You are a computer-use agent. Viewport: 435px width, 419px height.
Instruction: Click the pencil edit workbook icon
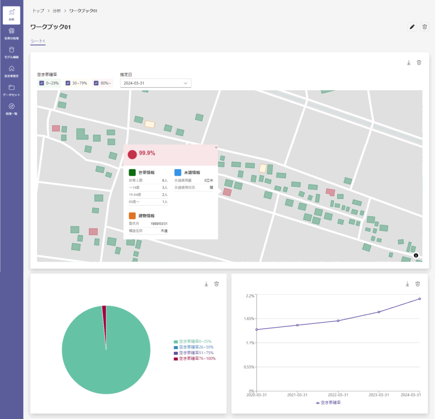[x=412, y=27]
